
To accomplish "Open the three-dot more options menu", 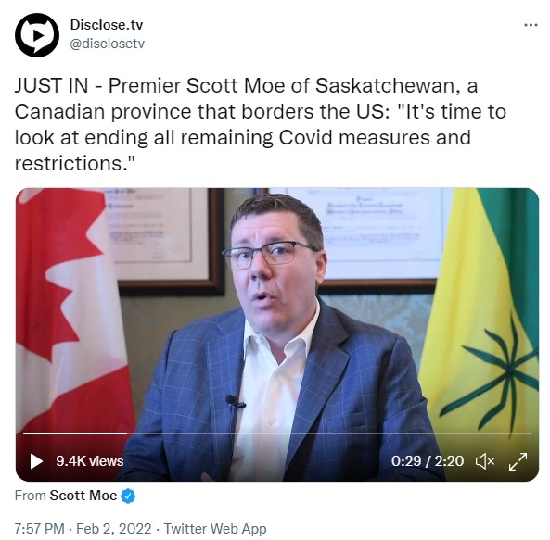I will [531, 25].
